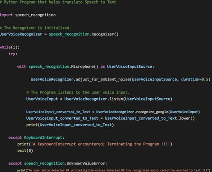
Task: Click the comment 'Python Program that helps translate Speech to Text'
Action: [58, 2]
